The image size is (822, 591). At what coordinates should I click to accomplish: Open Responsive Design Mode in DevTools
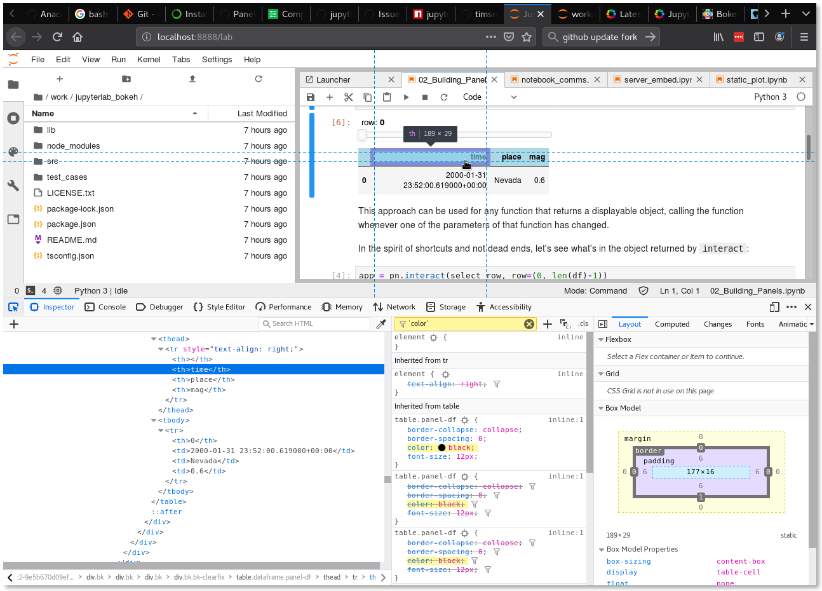(774, 306)
